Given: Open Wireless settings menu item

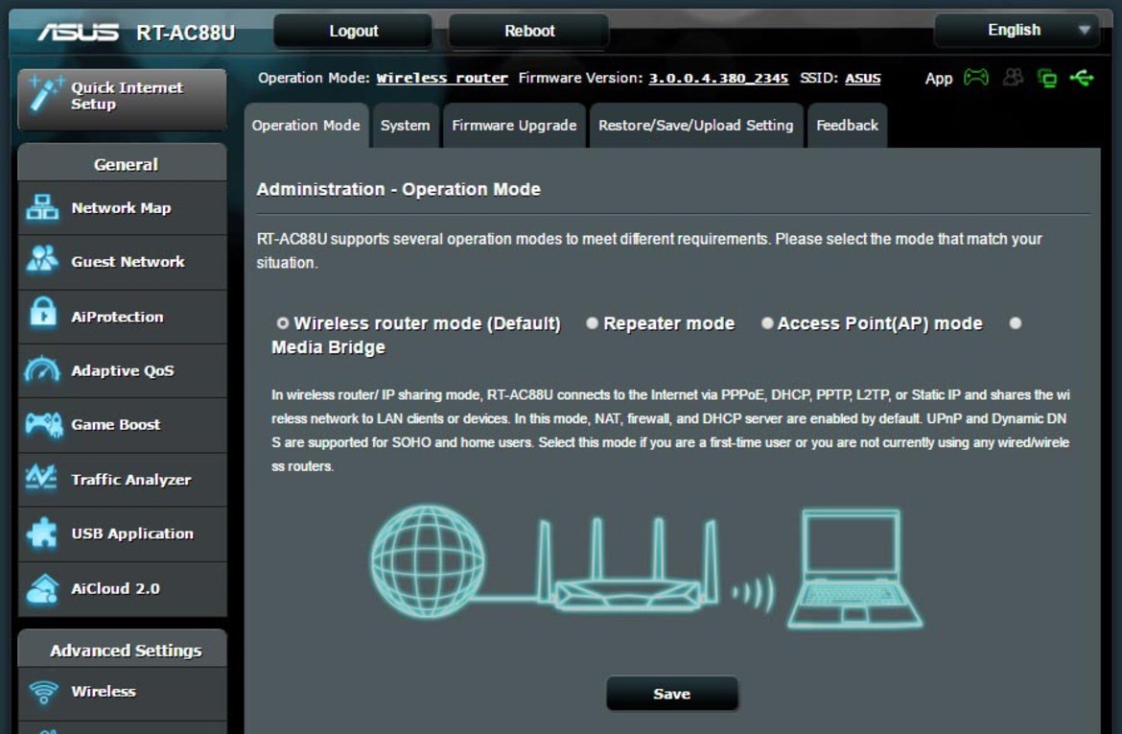Looking at the screenshot, I should pyautogui.click(x=123, y=692).
